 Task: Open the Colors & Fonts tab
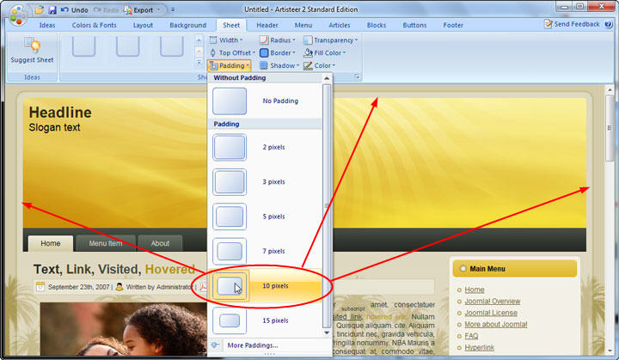click(95, 25)
